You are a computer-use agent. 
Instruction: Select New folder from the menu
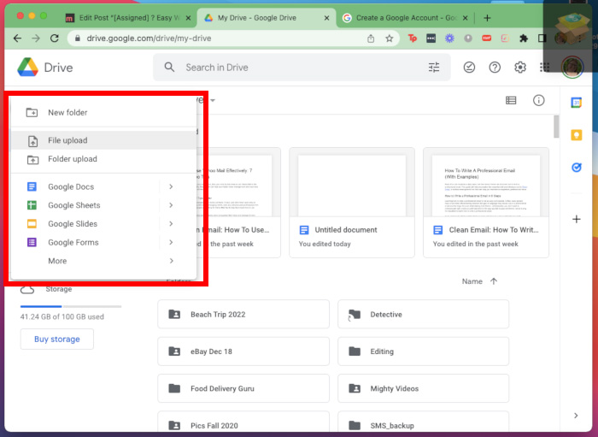[103, 113]
